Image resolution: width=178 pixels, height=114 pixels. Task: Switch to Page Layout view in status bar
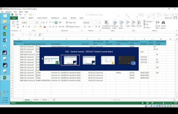147,103
